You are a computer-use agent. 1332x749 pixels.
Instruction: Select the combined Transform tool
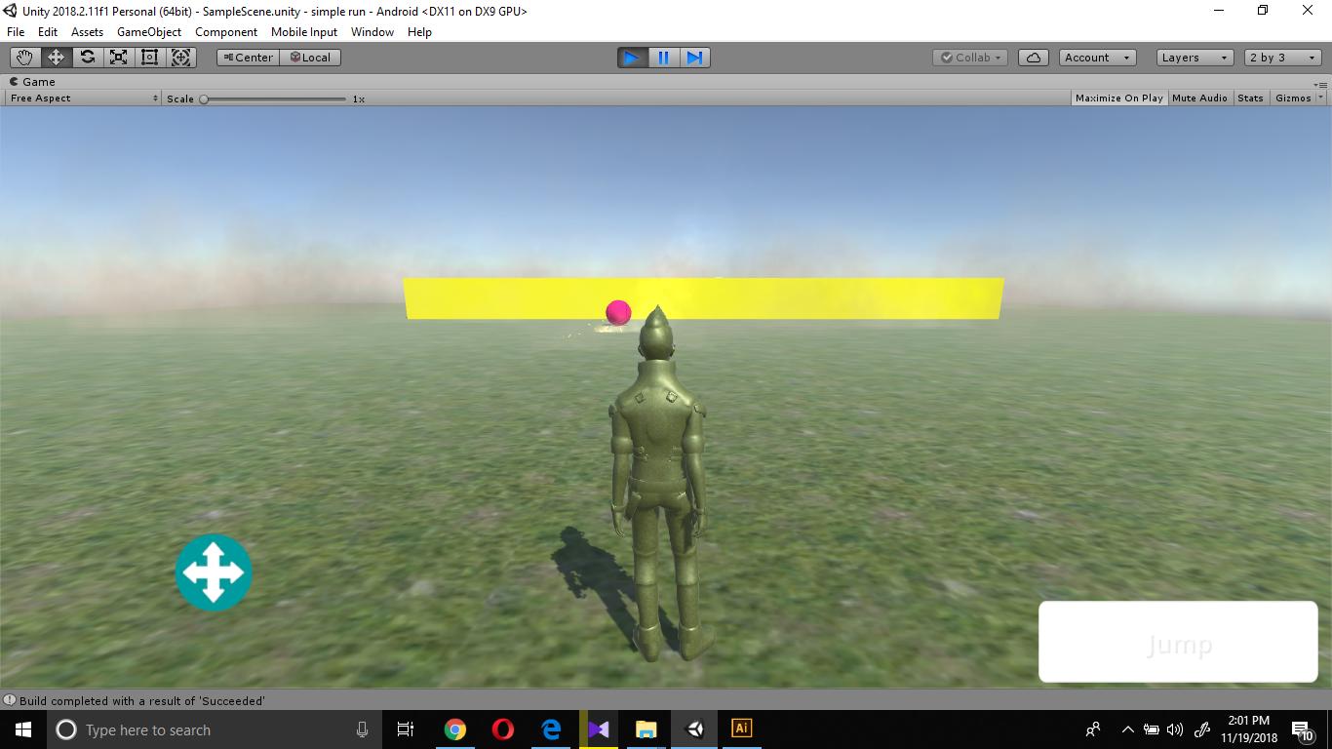point(181,58)
